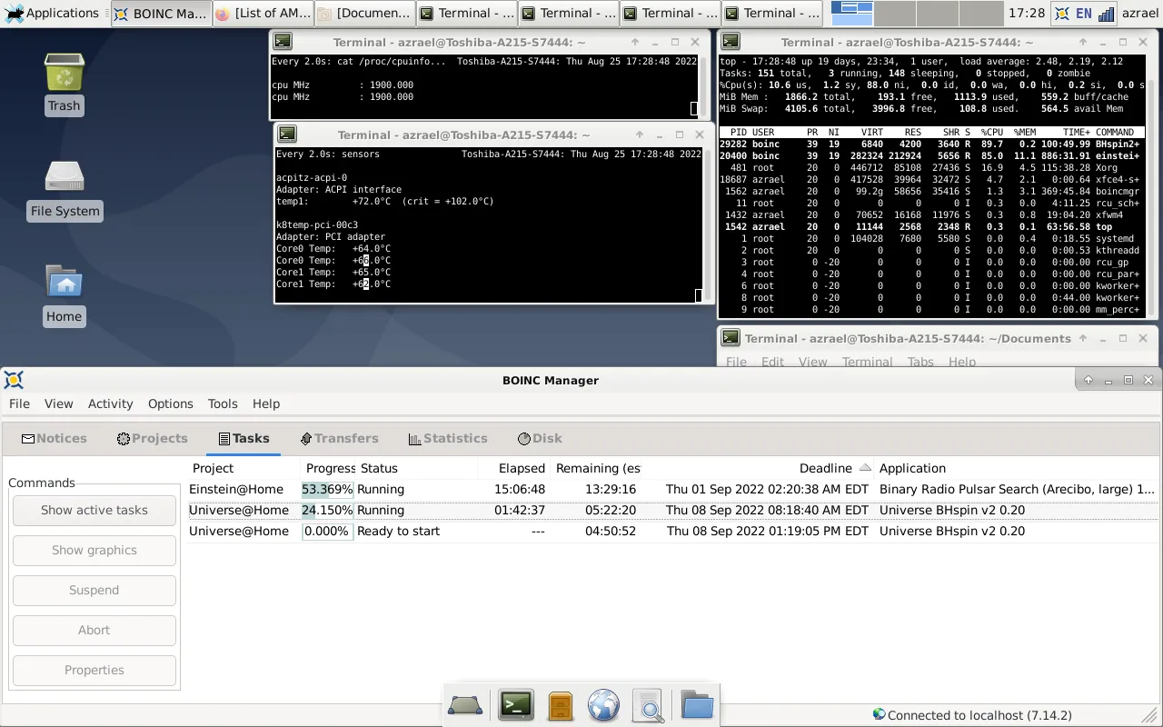Screen dimensions: 1163x727
Task: Click cpuinfo terminal title bar icon
Action: click(283, 42)
